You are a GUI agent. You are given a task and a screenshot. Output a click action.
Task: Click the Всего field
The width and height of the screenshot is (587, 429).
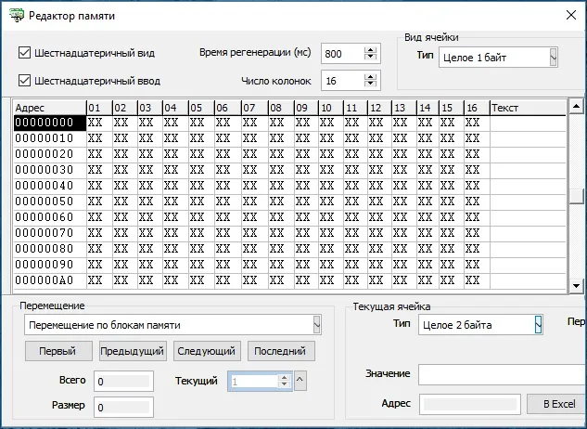tap(123, 382)
